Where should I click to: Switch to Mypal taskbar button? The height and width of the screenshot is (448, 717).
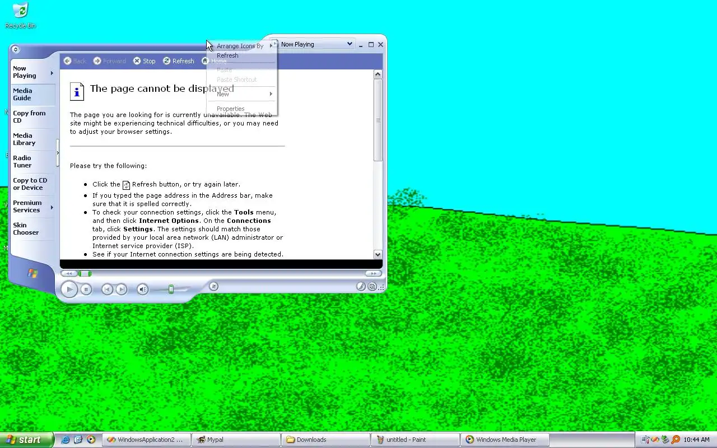click(x=236, y=440)
